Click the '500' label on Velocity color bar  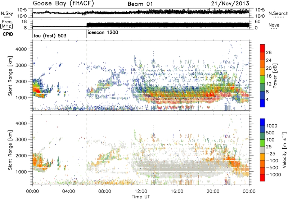pyautogui.click(x=270, y=133)
